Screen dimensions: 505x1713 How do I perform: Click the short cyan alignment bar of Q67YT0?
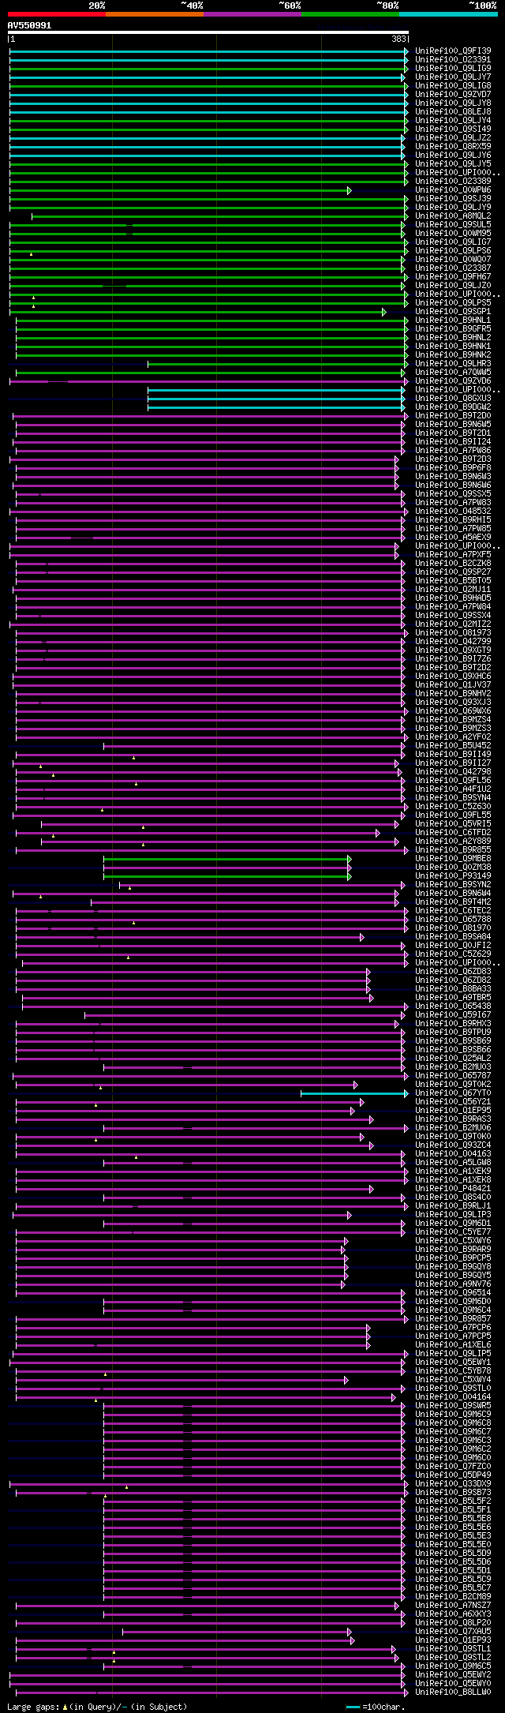[354, 1093]
